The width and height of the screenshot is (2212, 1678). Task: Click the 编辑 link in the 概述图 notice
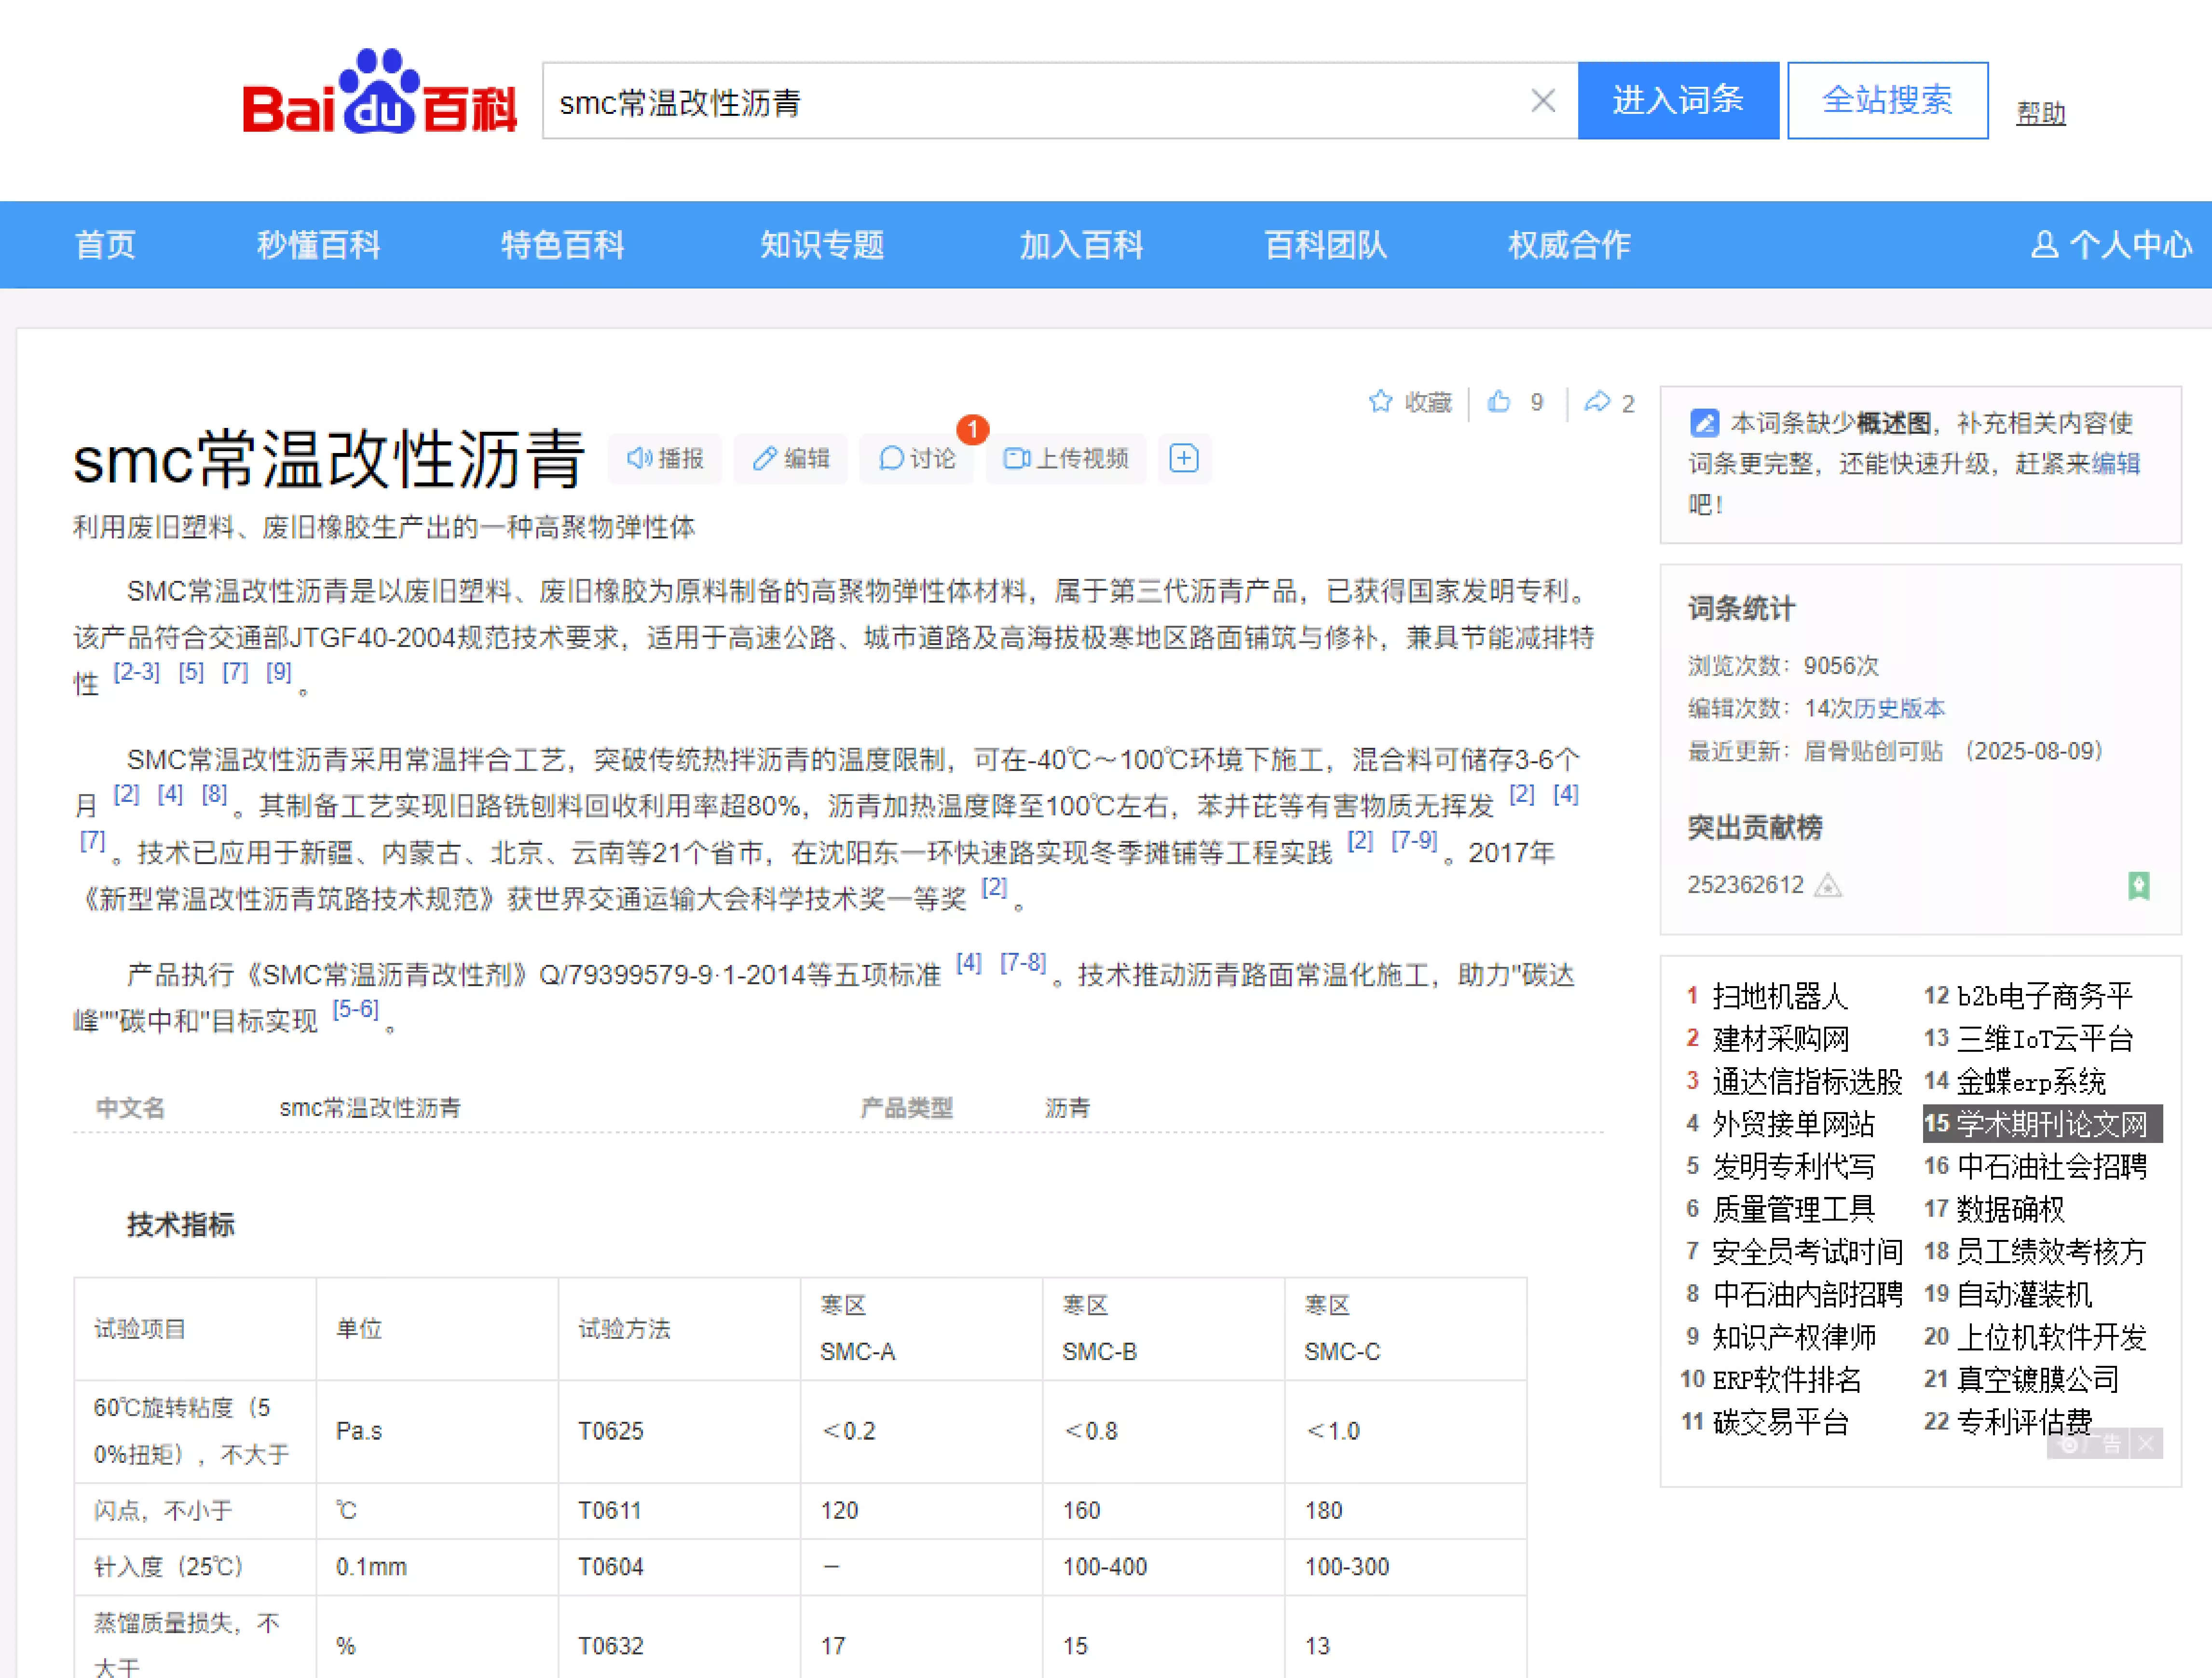click(2116, 464)
